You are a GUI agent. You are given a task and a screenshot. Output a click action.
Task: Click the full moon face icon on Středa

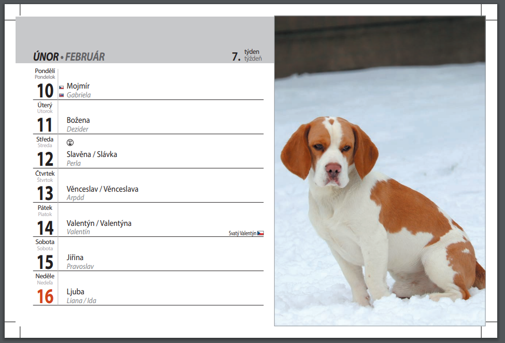(x=70, y=142)
